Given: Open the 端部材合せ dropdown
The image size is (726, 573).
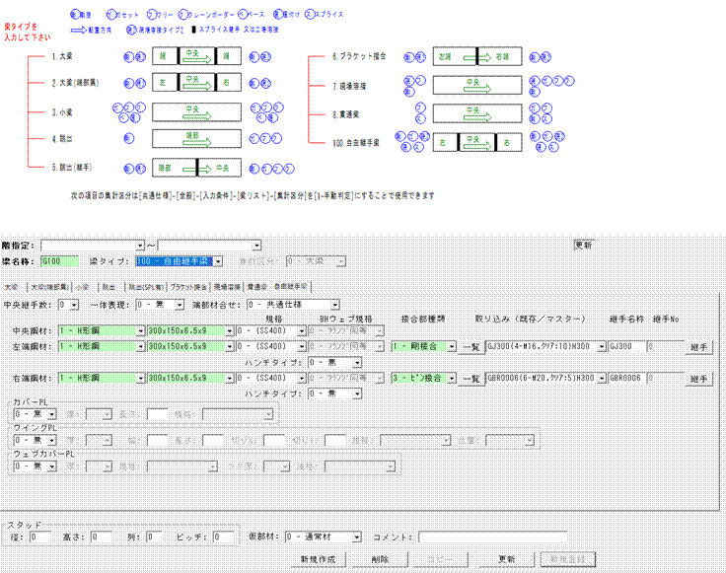Looking at the screenshot, I should tap(326, 305).
